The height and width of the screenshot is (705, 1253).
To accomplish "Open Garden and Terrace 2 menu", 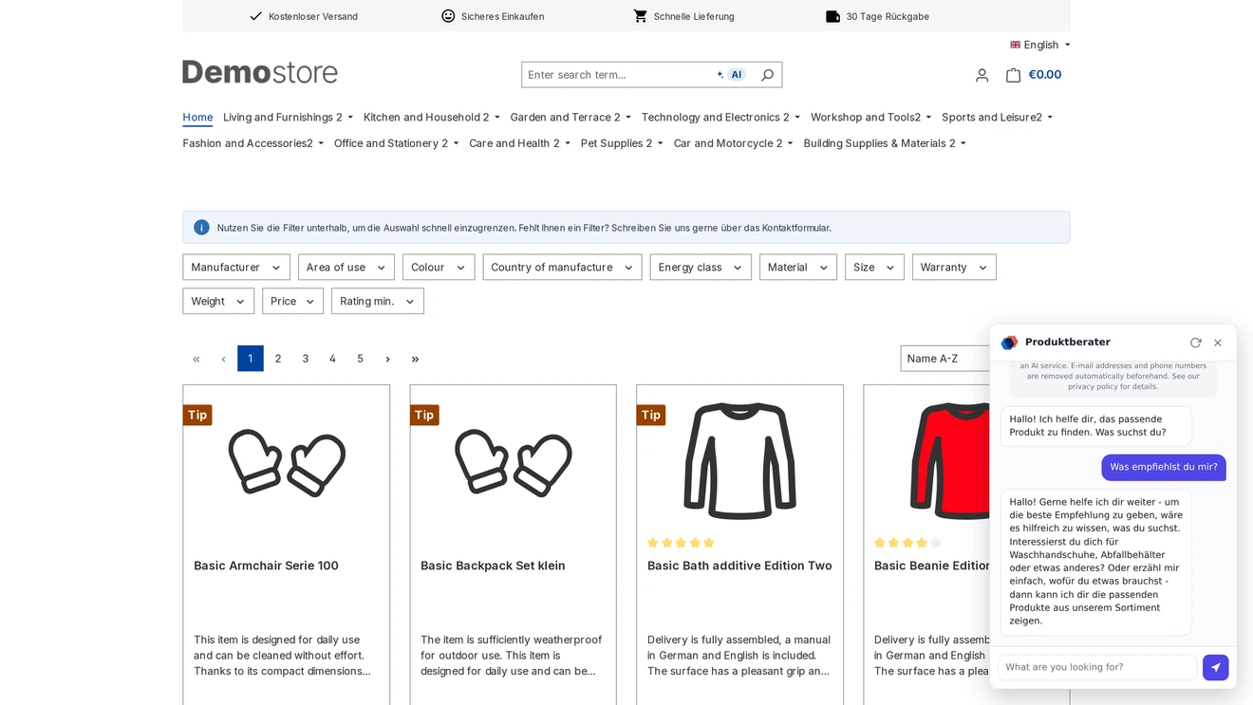I will coord(570,118).
